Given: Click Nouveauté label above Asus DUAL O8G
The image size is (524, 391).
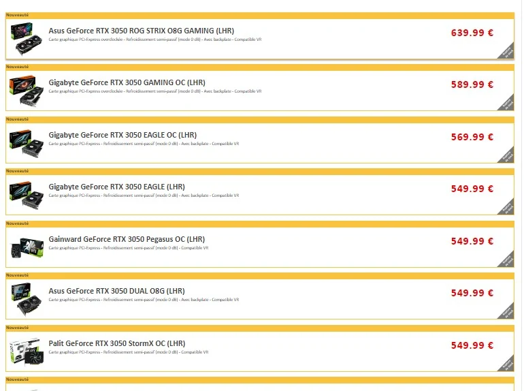Looking at the screenshot, I should [x=18, y=275].
